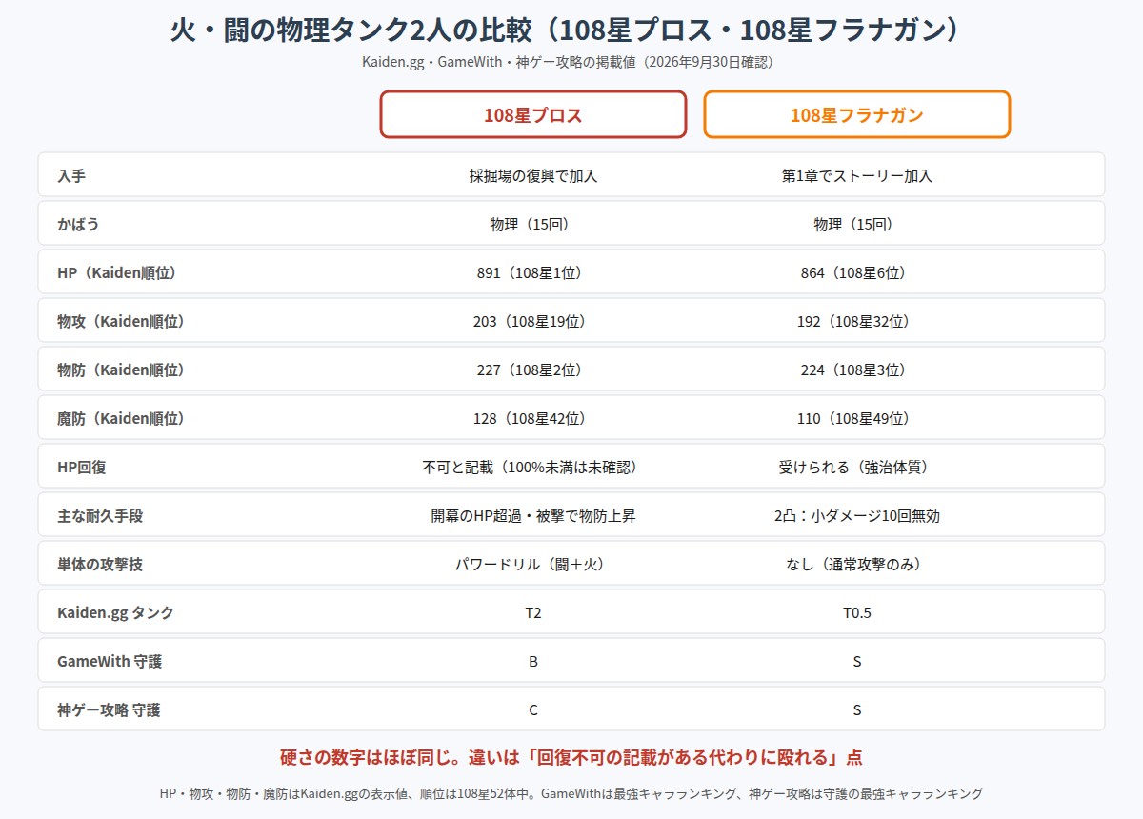Click the T2 tier value
The image size is (1143, 819).
click(533, 613)
